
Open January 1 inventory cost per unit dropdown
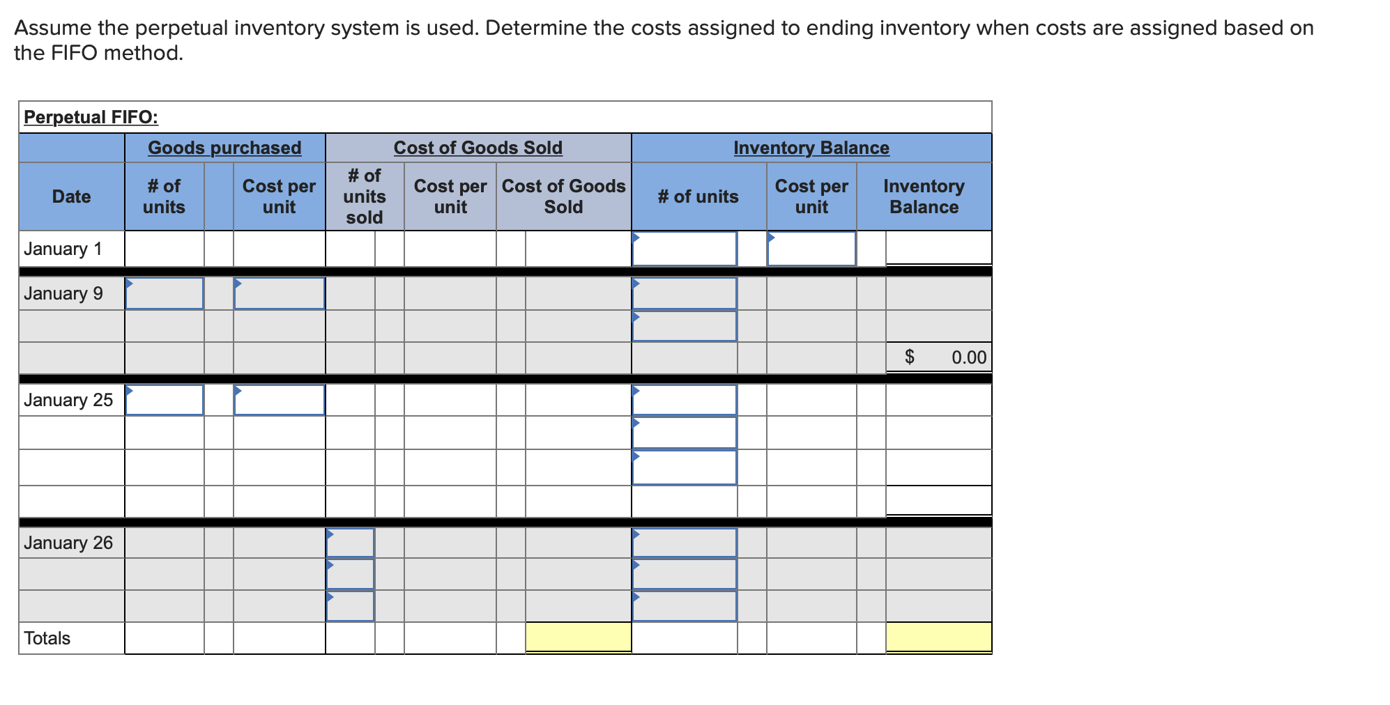click(811, 249)
